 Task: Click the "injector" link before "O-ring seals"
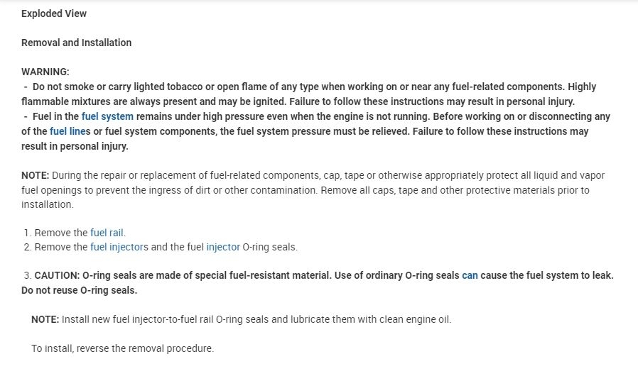pyautogui.click(x=223, y=247)
